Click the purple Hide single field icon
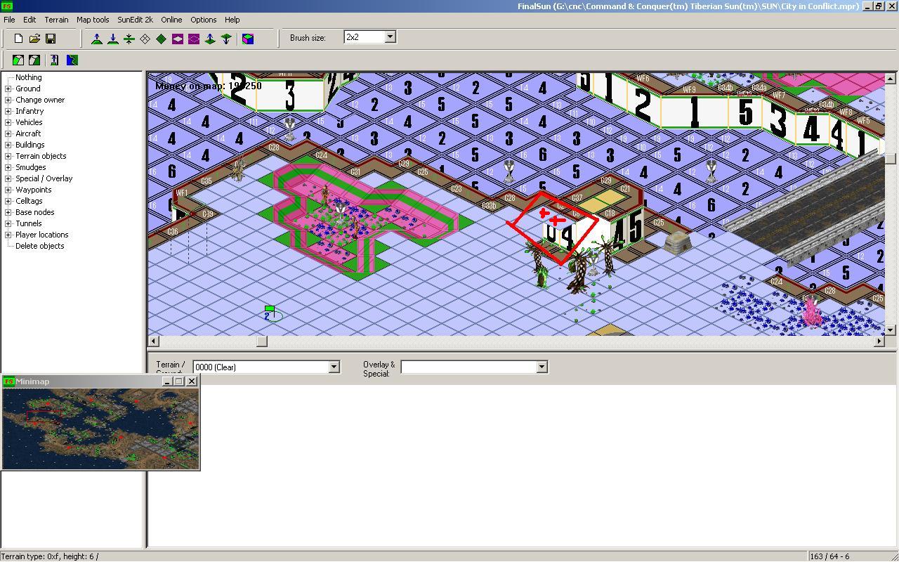This screenshot has width=899, height=562. [x=178, y=39]
